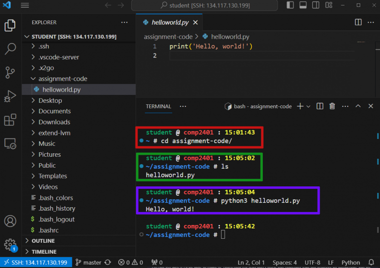Open the new terminal launch profile dropdown
The height and width of the screenshot is (268, 380).
[308, 106]
